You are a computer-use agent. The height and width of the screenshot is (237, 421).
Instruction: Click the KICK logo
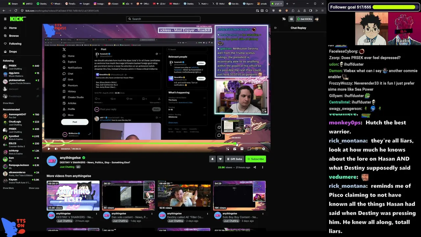pyautogui.click(x=17, y=19)
